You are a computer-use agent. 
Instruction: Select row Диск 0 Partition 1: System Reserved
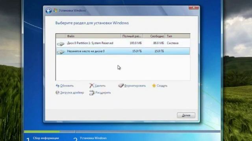coord(123,43)
